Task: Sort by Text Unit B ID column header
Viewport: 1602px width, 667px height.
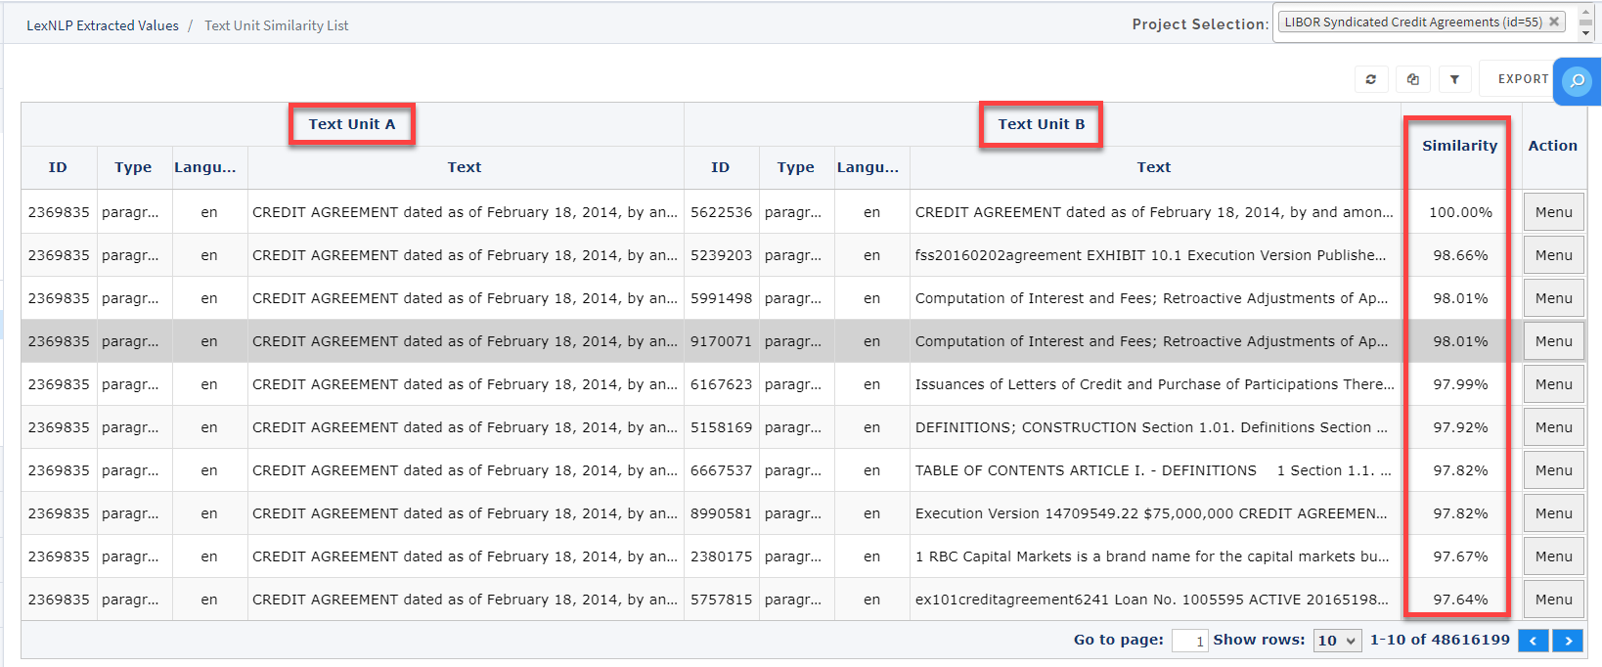Action: click(721, 167)
